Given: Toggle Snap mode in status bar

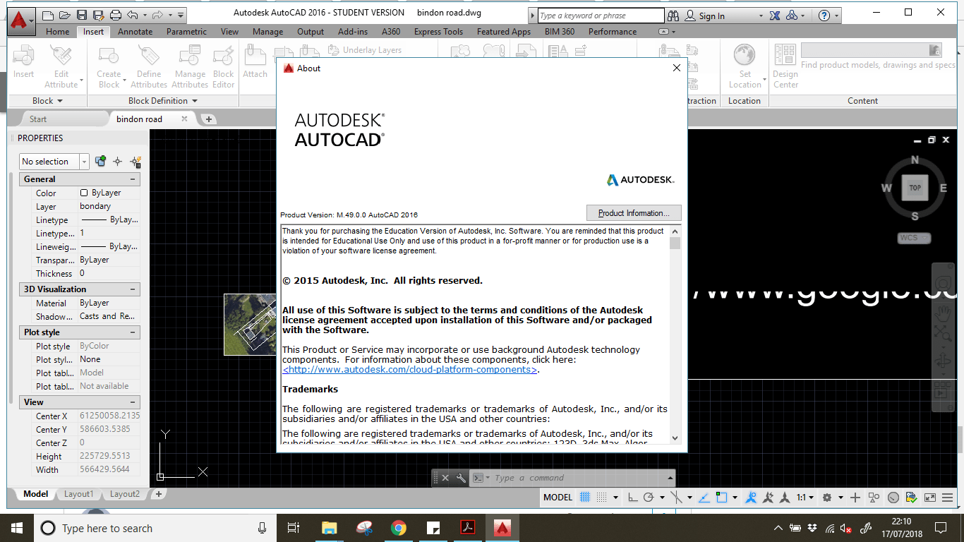Looking at the screenshot, I should pyautogui.click(x=601, y=497).
